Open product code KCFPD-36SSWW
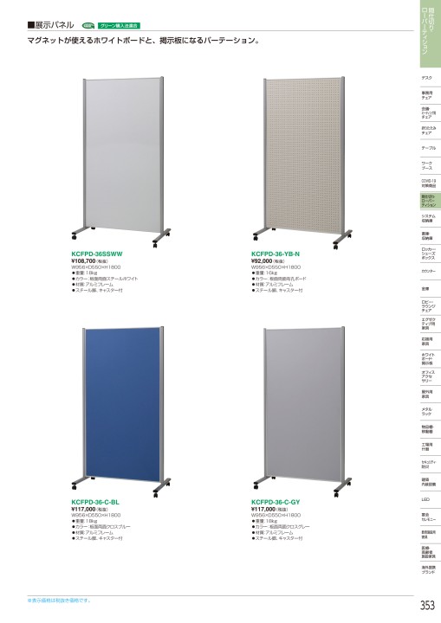The image size is (441, 623). coord(97,254)
